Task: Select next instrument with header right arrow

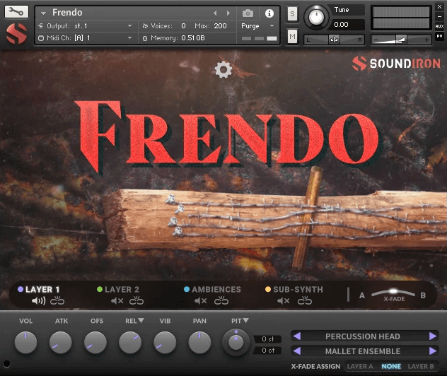Action: point(228,13)
